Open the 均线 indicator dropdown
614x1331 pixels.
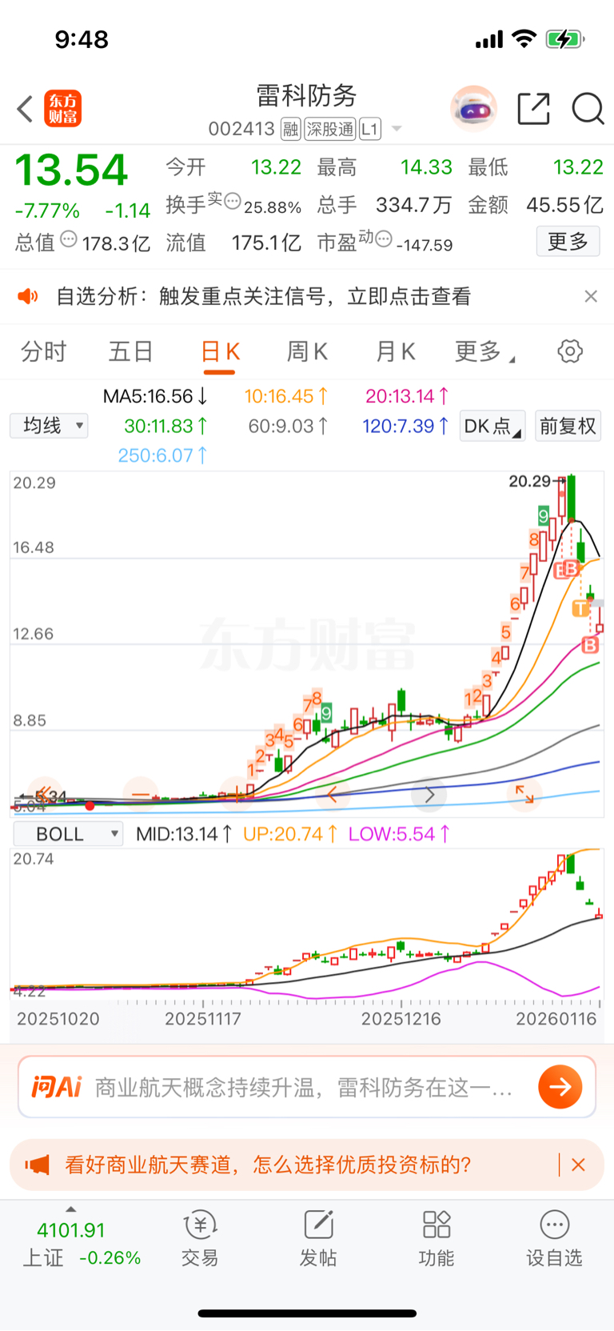click(49, 426)
